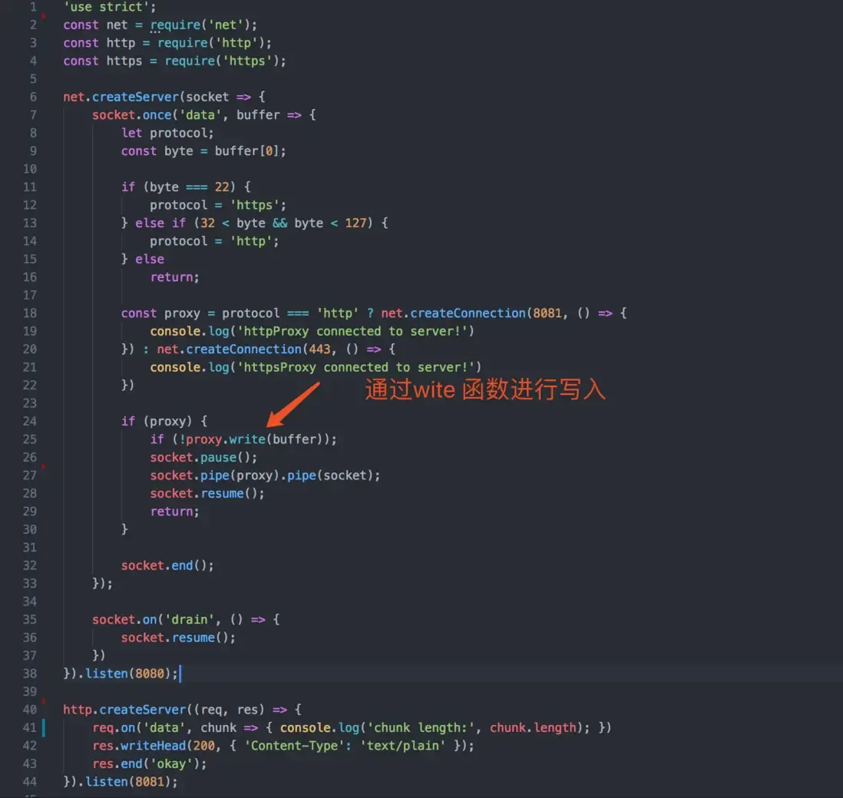The width and height of the screenshot is (843, 798).
Task: Click the red gutter marker near line 27
Action: 44,467
